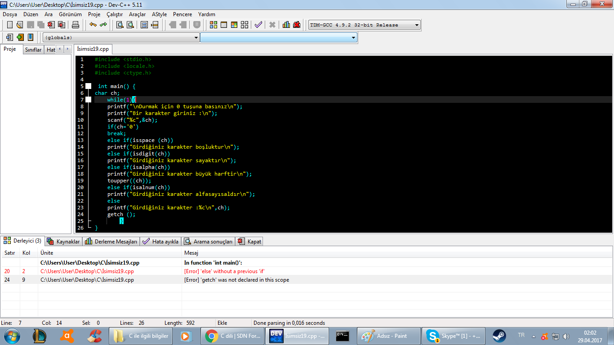Compile using the four-colored squares icon
614x345 pixels.
pyautogui.click(x=214, y=25)
